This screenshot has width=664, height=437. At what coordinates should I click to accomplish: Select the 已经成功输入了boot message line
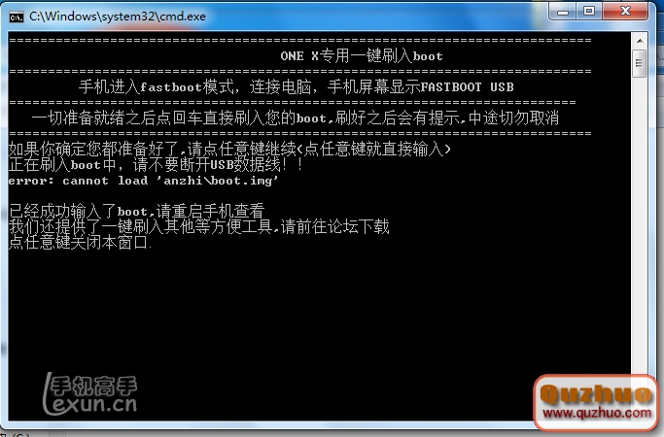pyautogui.click(x=136, y=211)
